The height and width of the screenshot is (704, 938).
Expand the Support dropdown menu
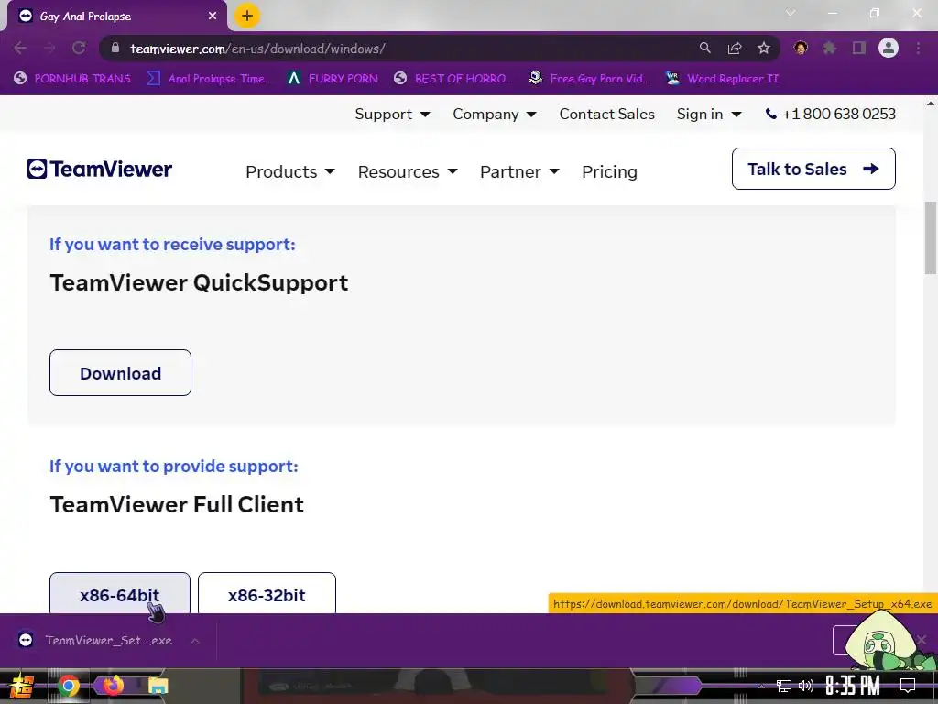coord(392,114)
